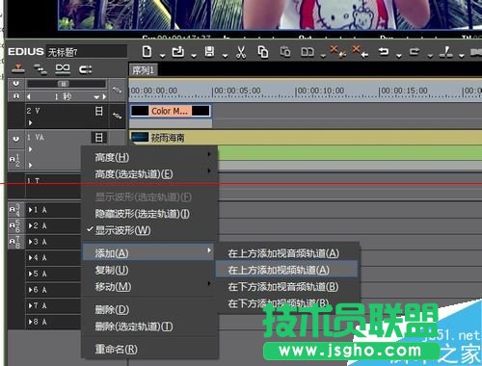This screenshot has height=366, width=482.
Task: Open dropdown arrow next to Save icon
Action: point(226,56)
